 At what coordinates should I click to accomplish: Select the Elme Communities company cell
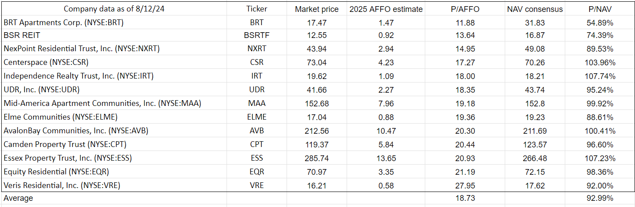(x=60, y=117)
